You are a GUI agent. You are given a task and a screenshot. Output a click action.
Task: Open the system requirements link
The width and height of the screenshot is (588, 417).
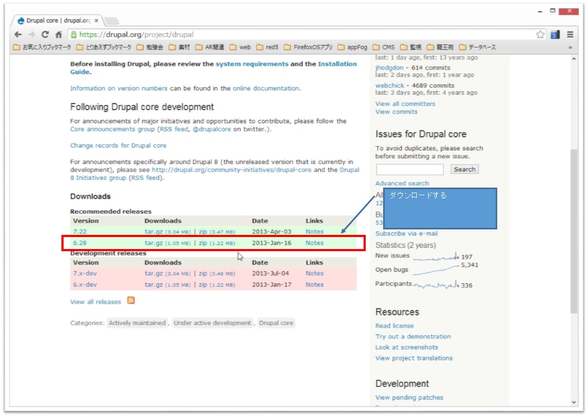tap(252, 64)
